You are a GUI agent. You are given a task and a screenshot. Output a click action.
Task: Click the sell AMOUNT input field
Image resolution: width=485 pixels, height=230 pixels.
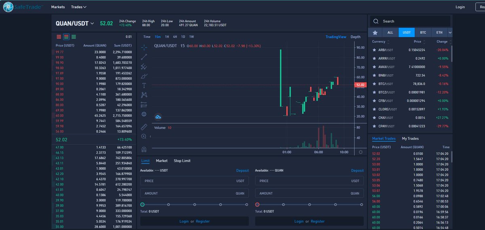310,193
